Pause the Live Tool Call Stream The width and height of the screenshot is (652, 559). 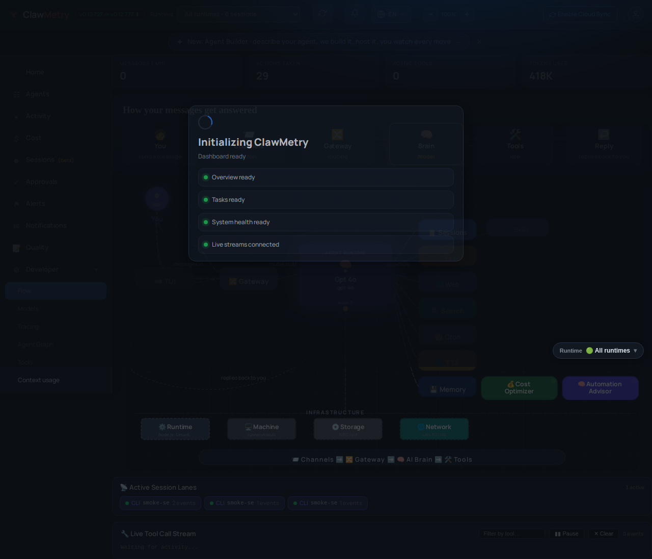click(566, 534)
